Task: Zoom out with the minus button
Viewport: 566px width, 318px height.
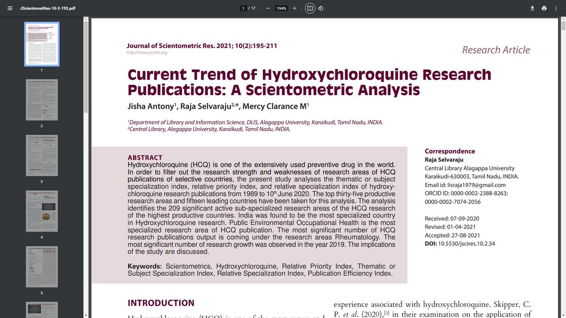Action: click(x=267, y=8)
